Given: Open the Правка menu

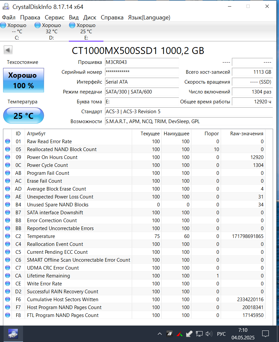Looking at the screenshot, I should [30, 17].
